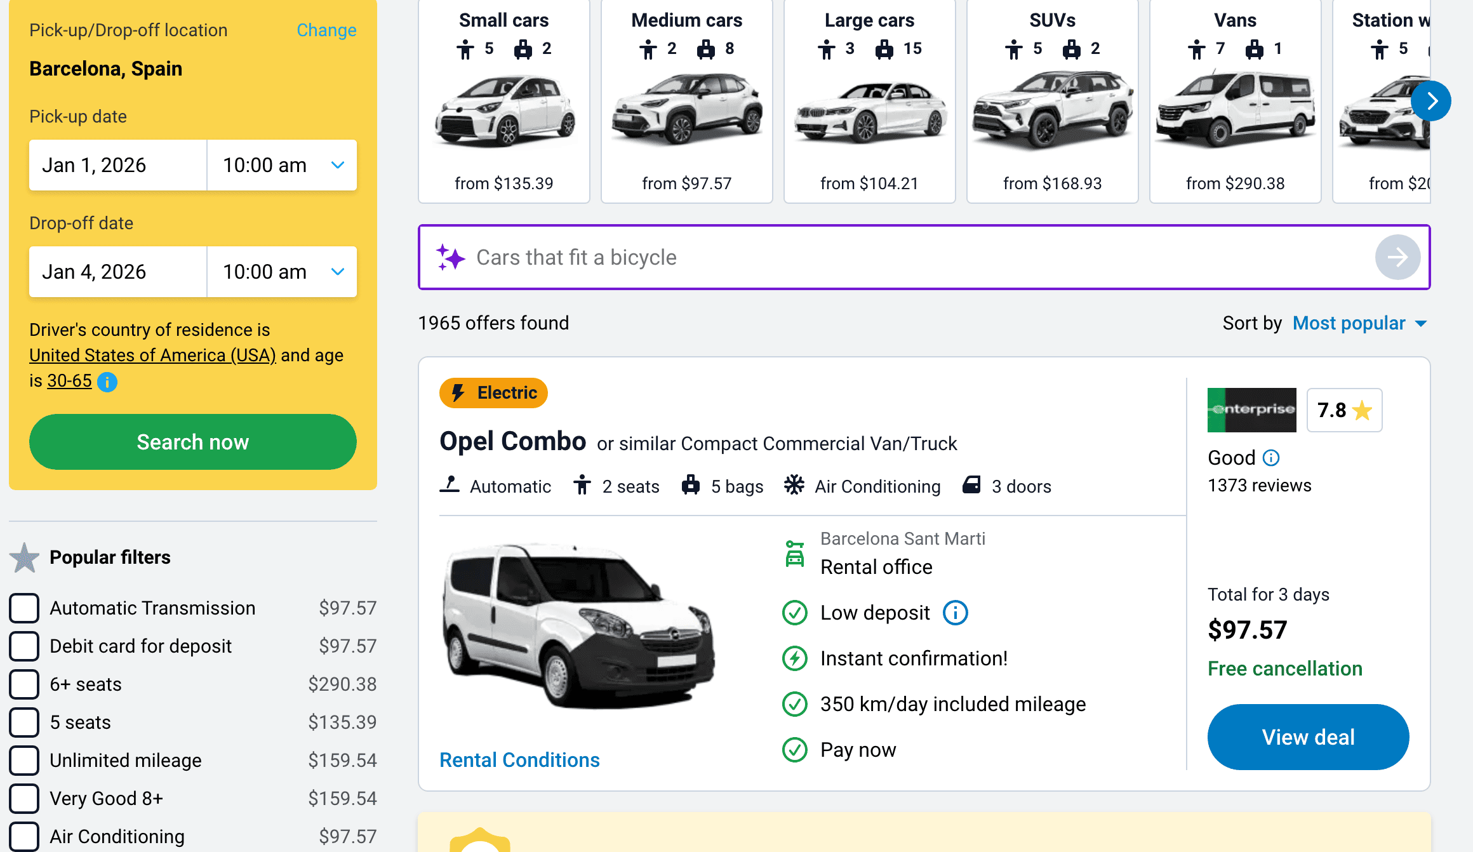Click the next arrow on car categories carousel
This screenshot has width=1473, height=852.
click(x=1430, y=101)
